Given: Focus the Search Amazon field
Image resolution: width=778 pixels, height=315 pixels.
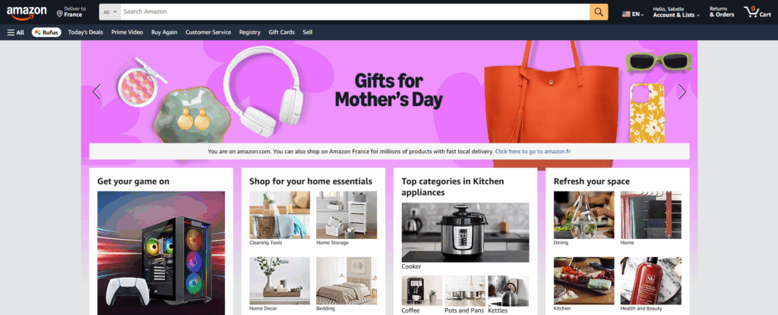Looking at the screenshot, I should coord(355,12).
